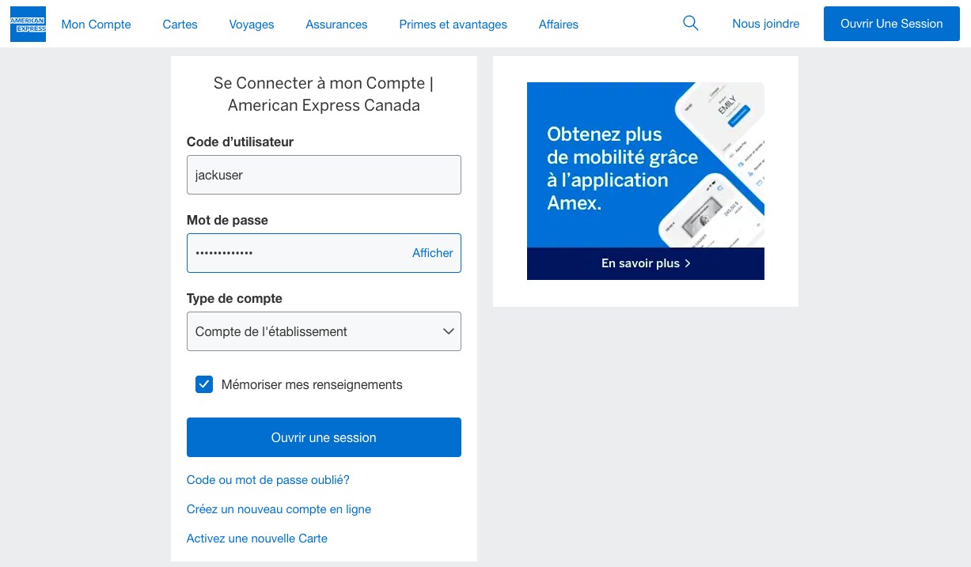Click Code ou mot de passe oublié link
The height and width of the screenshot is (567, 971).
tap(267, 480)
